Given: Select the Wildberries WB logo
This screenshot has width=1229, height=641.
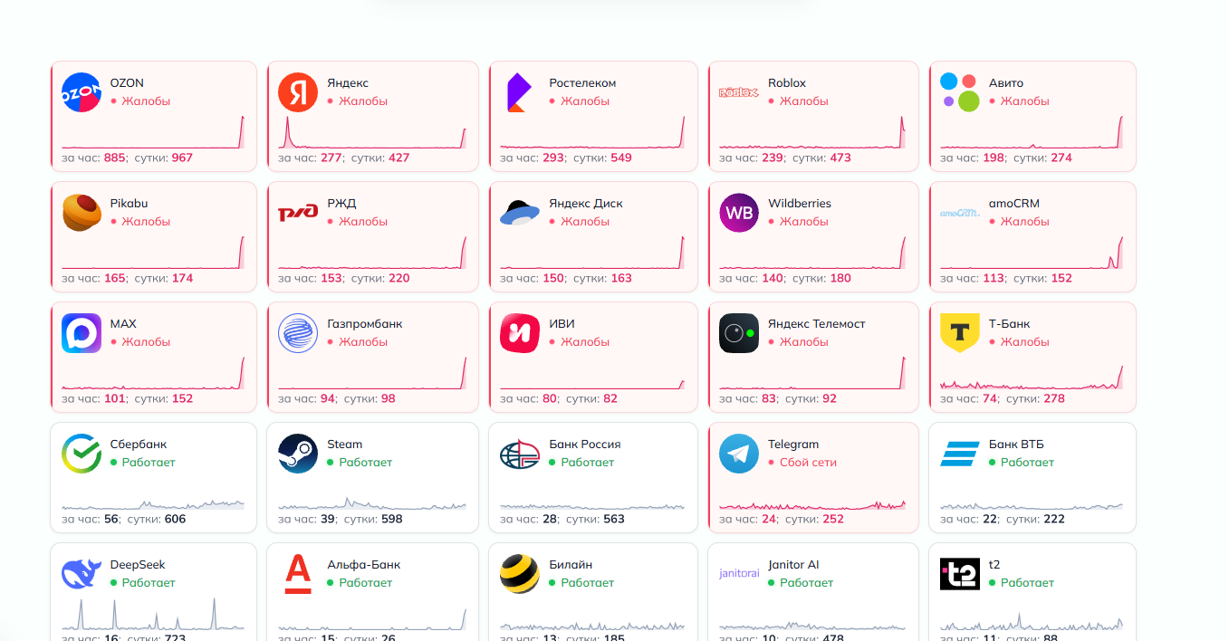Looking at the screenshot, I should point(739,213).
